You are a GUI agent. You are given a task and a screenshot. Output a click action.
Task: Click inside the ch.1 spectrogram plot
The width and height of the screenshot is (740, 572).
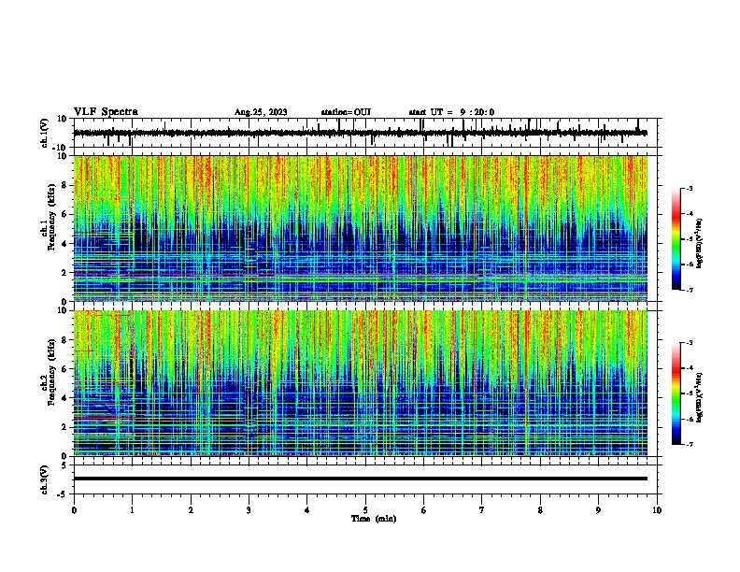(361, 228)
